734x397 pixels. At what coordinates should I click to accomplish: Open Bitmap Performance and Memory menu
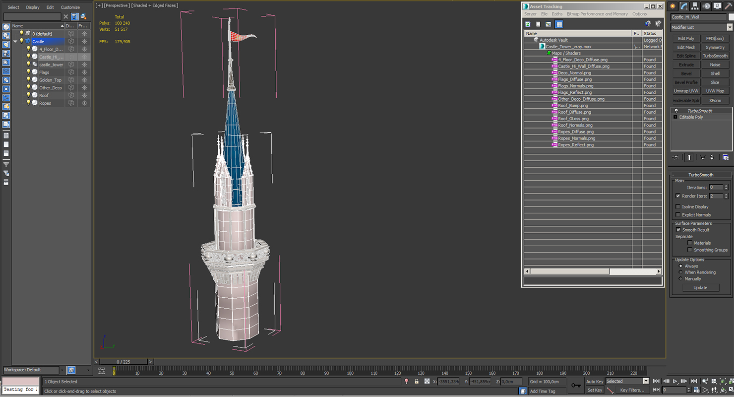(597, 14)
